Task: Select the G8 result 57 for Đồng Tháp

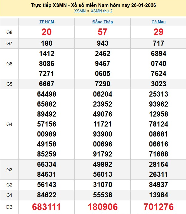Action: pos(103,32)
